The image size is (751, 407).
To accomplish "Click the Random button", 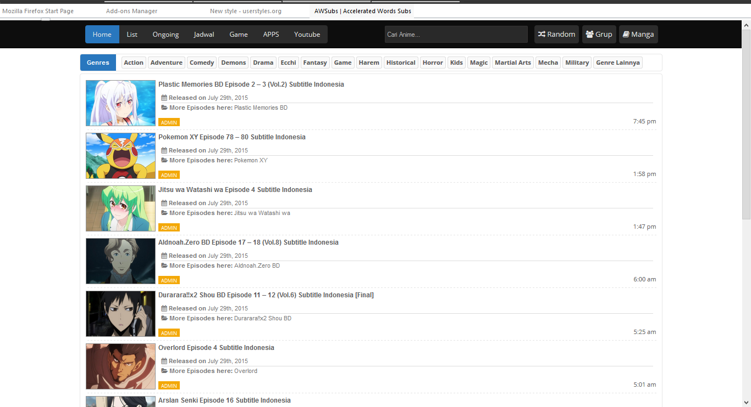I will tap(556, 34).
